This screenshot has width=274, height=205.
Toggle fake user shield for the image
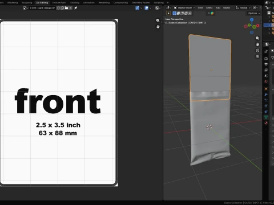coord(58,8)
